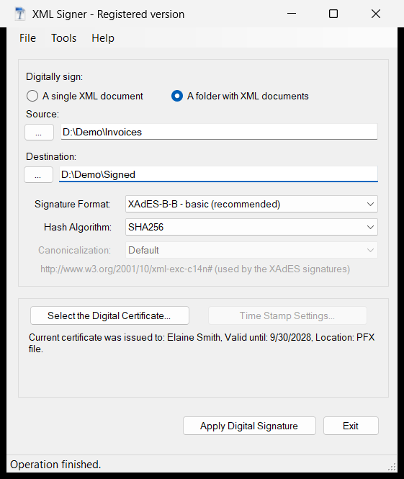Open the File menu
Screen dimensions: 404x479
(x=27, y=38)
